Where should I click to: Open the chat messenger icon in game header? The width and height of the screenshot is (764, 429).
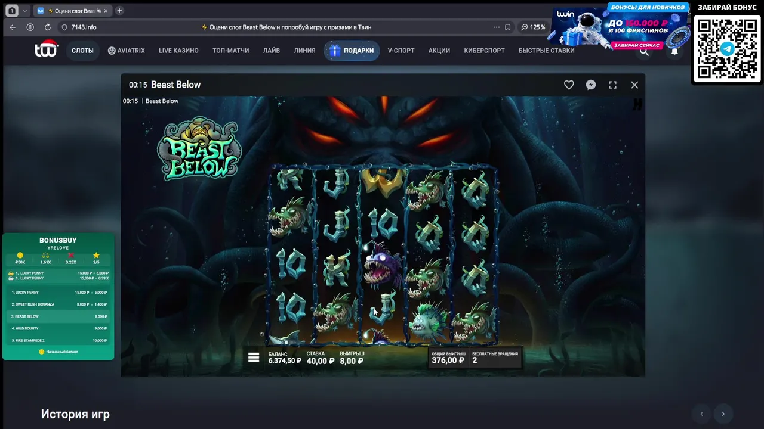pos(591,85)
